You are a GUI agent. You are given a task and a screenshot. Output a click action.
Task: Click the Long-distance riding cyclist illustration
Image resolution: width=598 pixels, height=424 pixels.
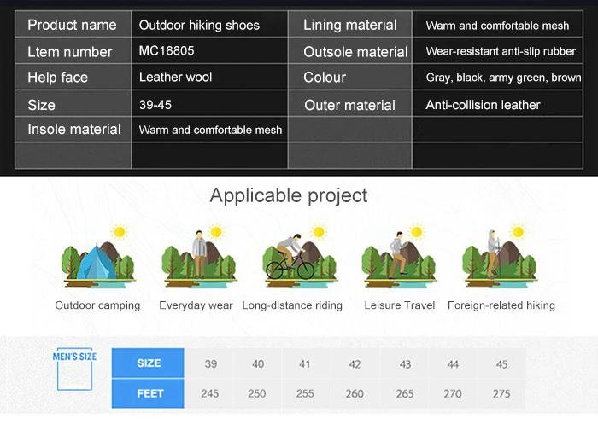click(x=300, y=255)
